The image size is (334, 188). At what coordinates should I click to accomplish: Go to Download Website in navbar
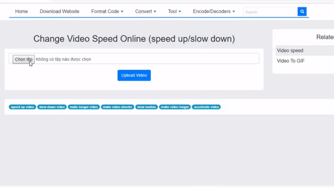coord(59,12)
